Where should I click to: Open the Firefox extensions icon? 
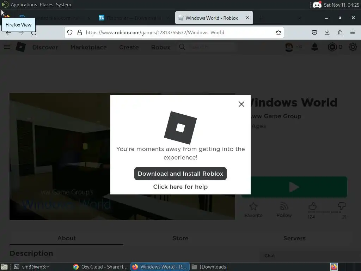tap(340, 32)
